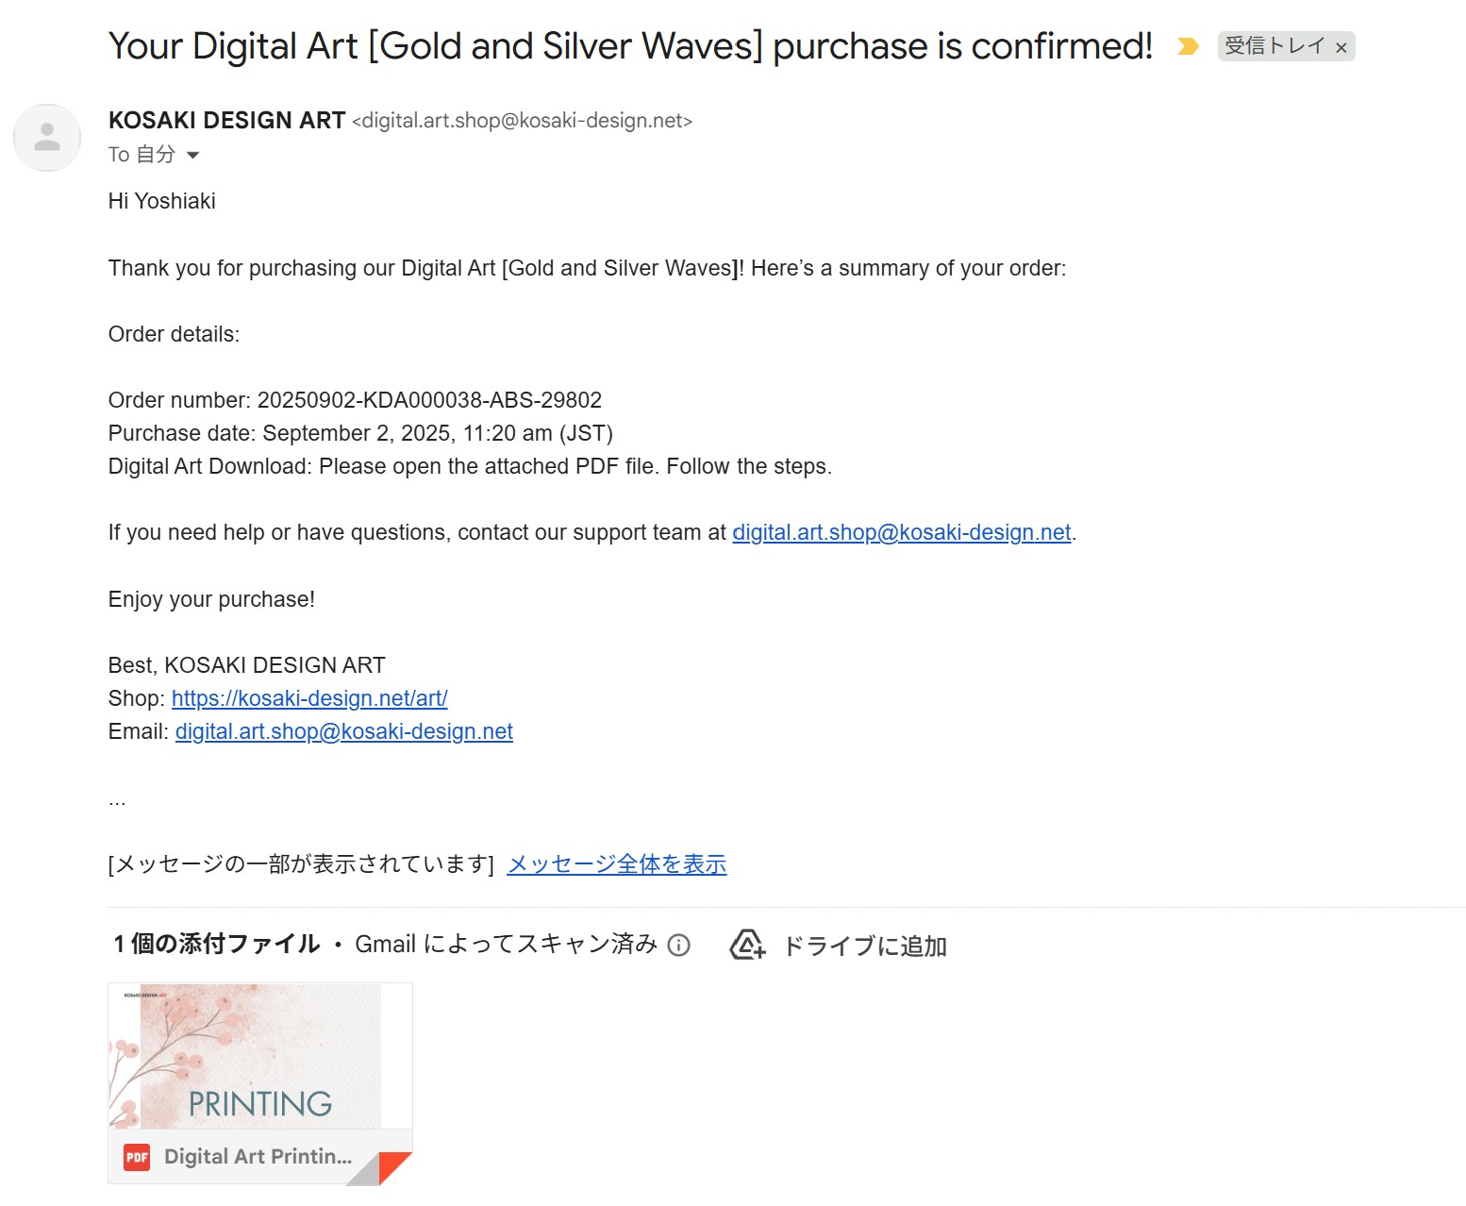
Task: Click メッセージ全体を表示 to view entire message
Action: (616, 864)
